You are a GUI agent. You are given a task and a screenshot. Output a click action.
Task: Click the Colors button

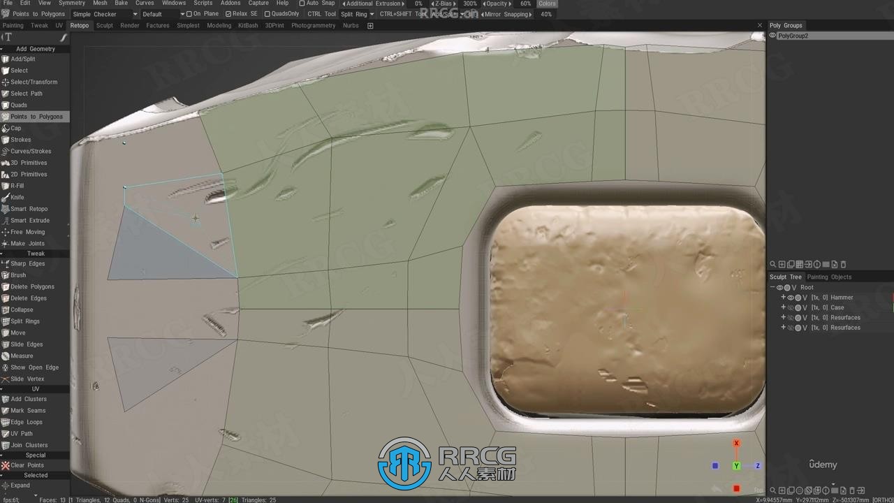click(x=547, y=3)
